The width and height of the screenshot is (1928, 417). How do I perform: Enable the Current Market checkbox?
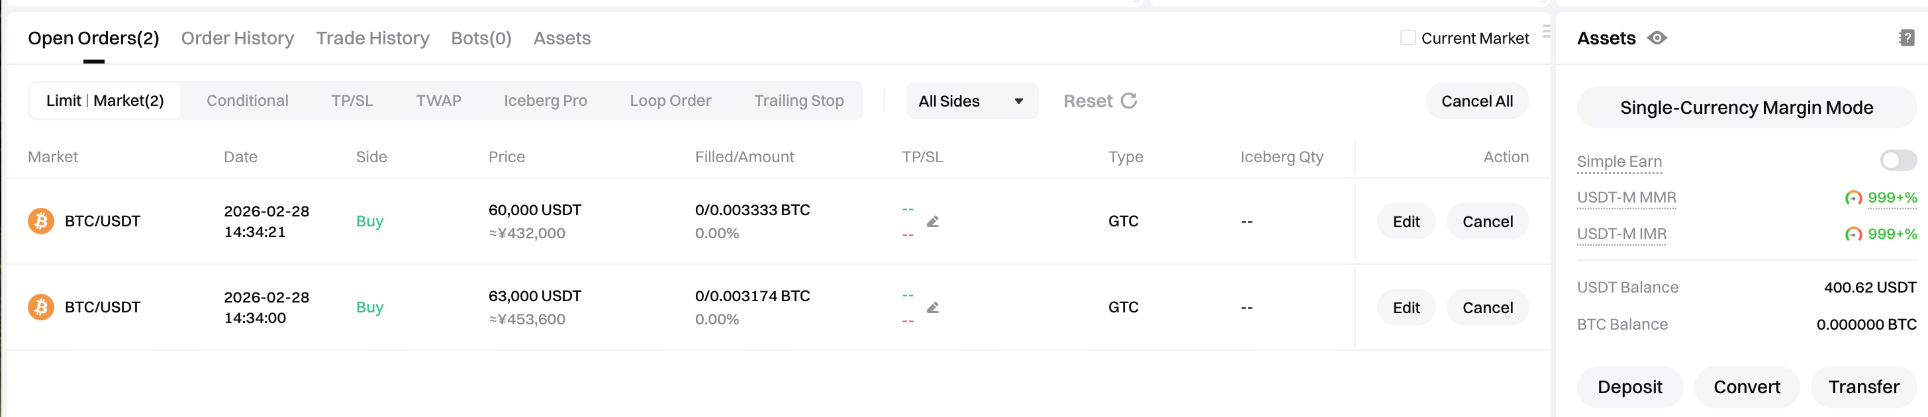click(1408, 38)
